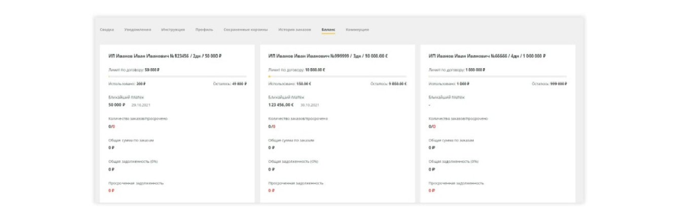
Task: Open the Сохраненные корзины tab
Action: click(x=246, y=30)
